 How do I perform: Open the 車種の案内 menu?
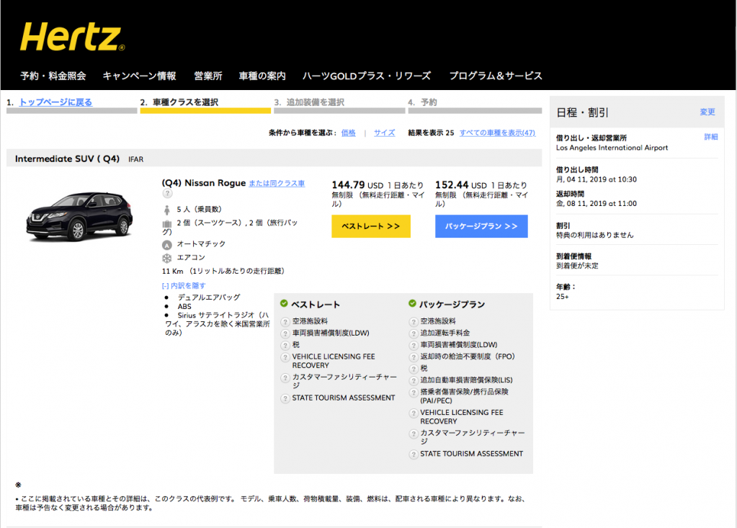262,76
